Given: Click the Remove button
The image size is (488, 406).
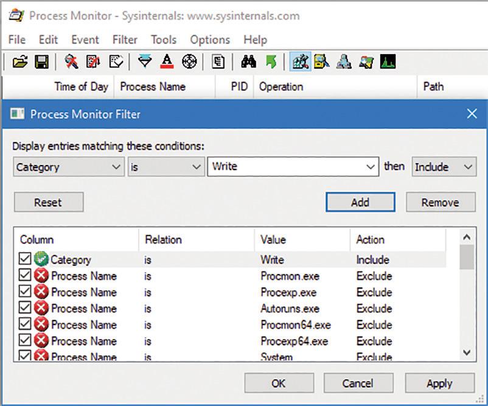Looking at the screenshot, I should pos(441,202).
